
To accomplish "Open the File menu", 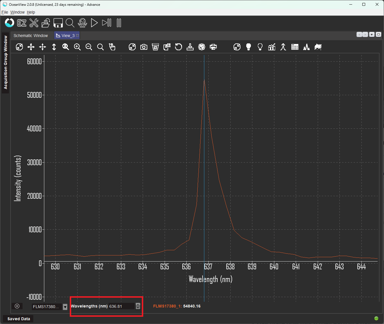I will coord(5,12).
